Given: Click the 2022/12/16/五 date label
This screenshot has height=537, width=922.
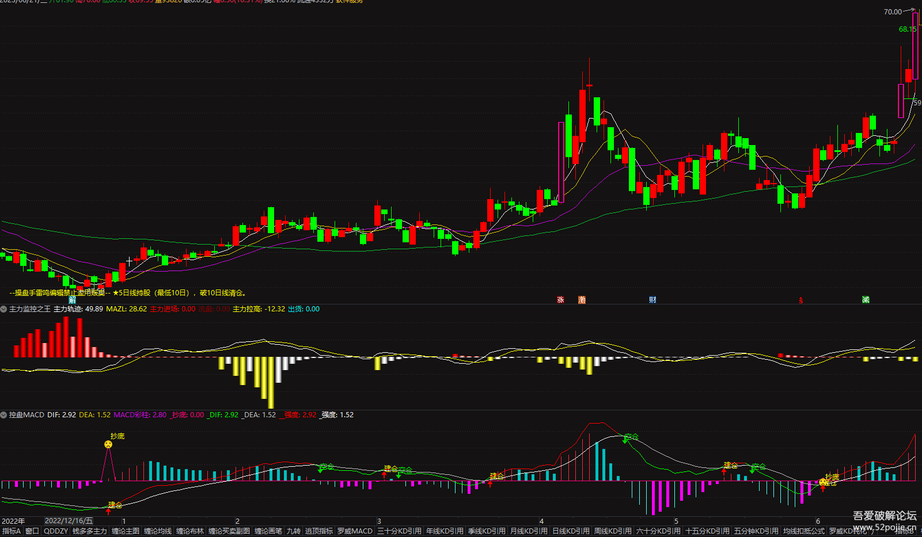Looking at the screenshot, I should pos(69,521).
